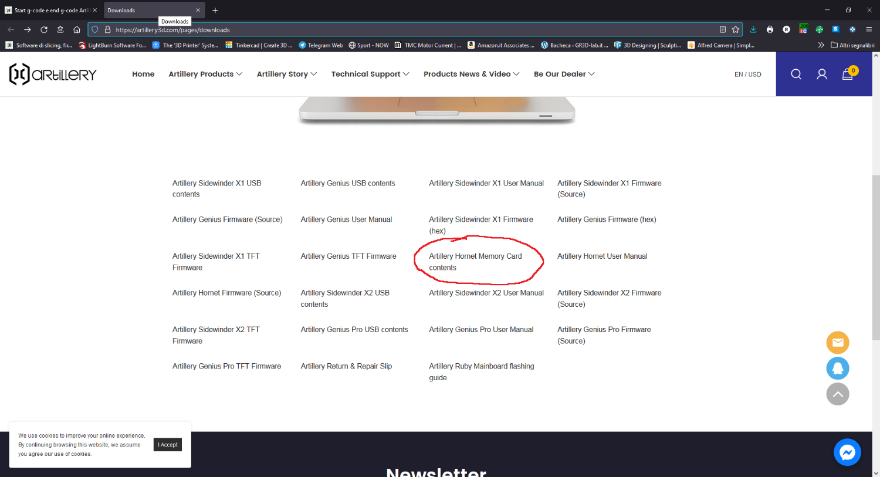View site security padlock info
The height and width of the screenshot is (477, 880).
(x=107, y=29)
